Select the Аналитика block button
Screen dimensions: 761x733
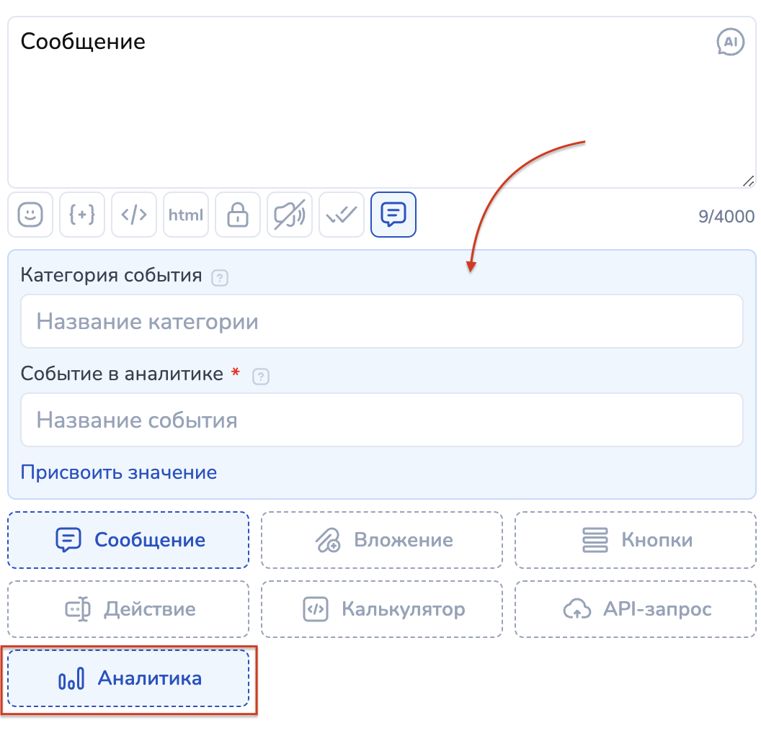(x=128, y=678)
